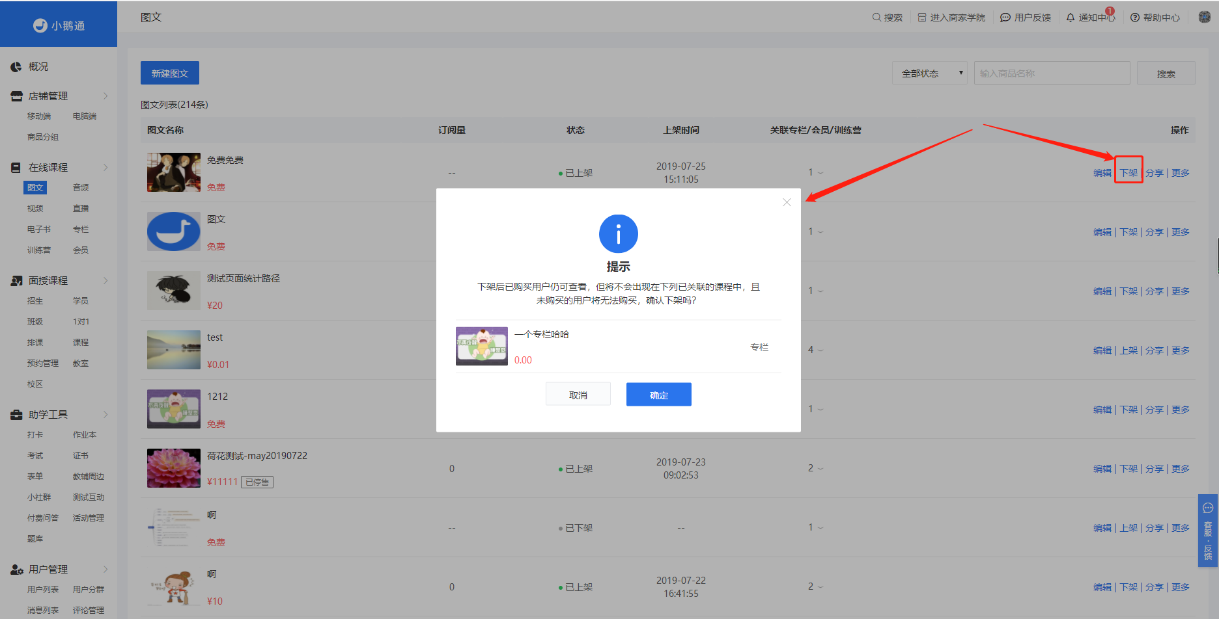Click the 搜索 button beside the product name field
1219x619 pixels.
(1166, 73)
